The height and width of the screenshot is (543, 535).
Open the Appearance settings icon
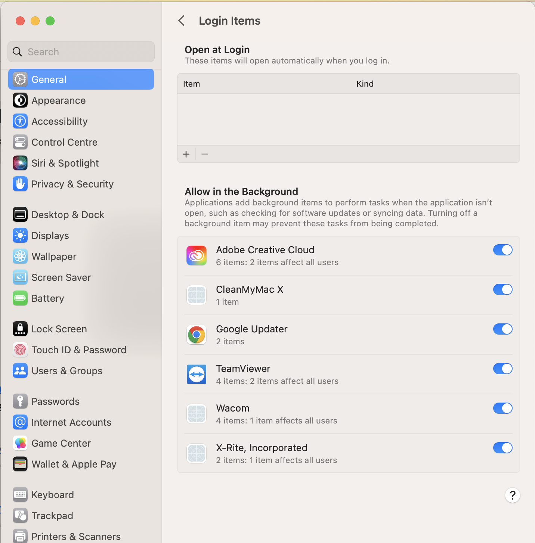(20, 100)
